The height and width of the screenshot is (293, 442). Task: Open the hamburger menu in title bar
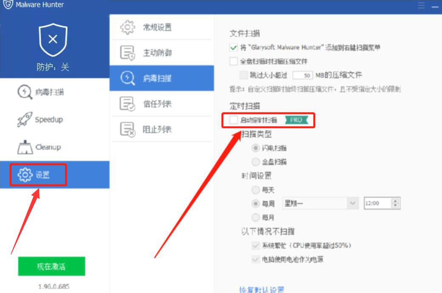[422, 6]
